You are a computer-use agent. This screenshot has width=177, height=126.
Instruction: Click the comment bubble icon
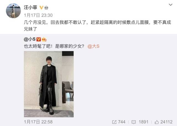pyautogui.click(x=134, y=122)
